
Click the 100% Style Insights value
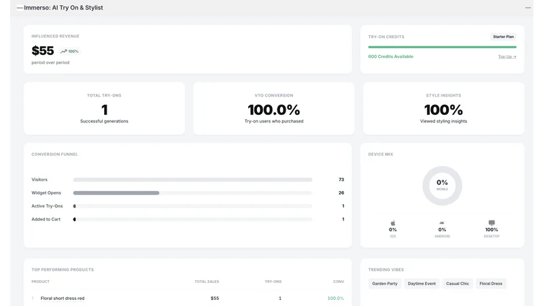(443, 110)
